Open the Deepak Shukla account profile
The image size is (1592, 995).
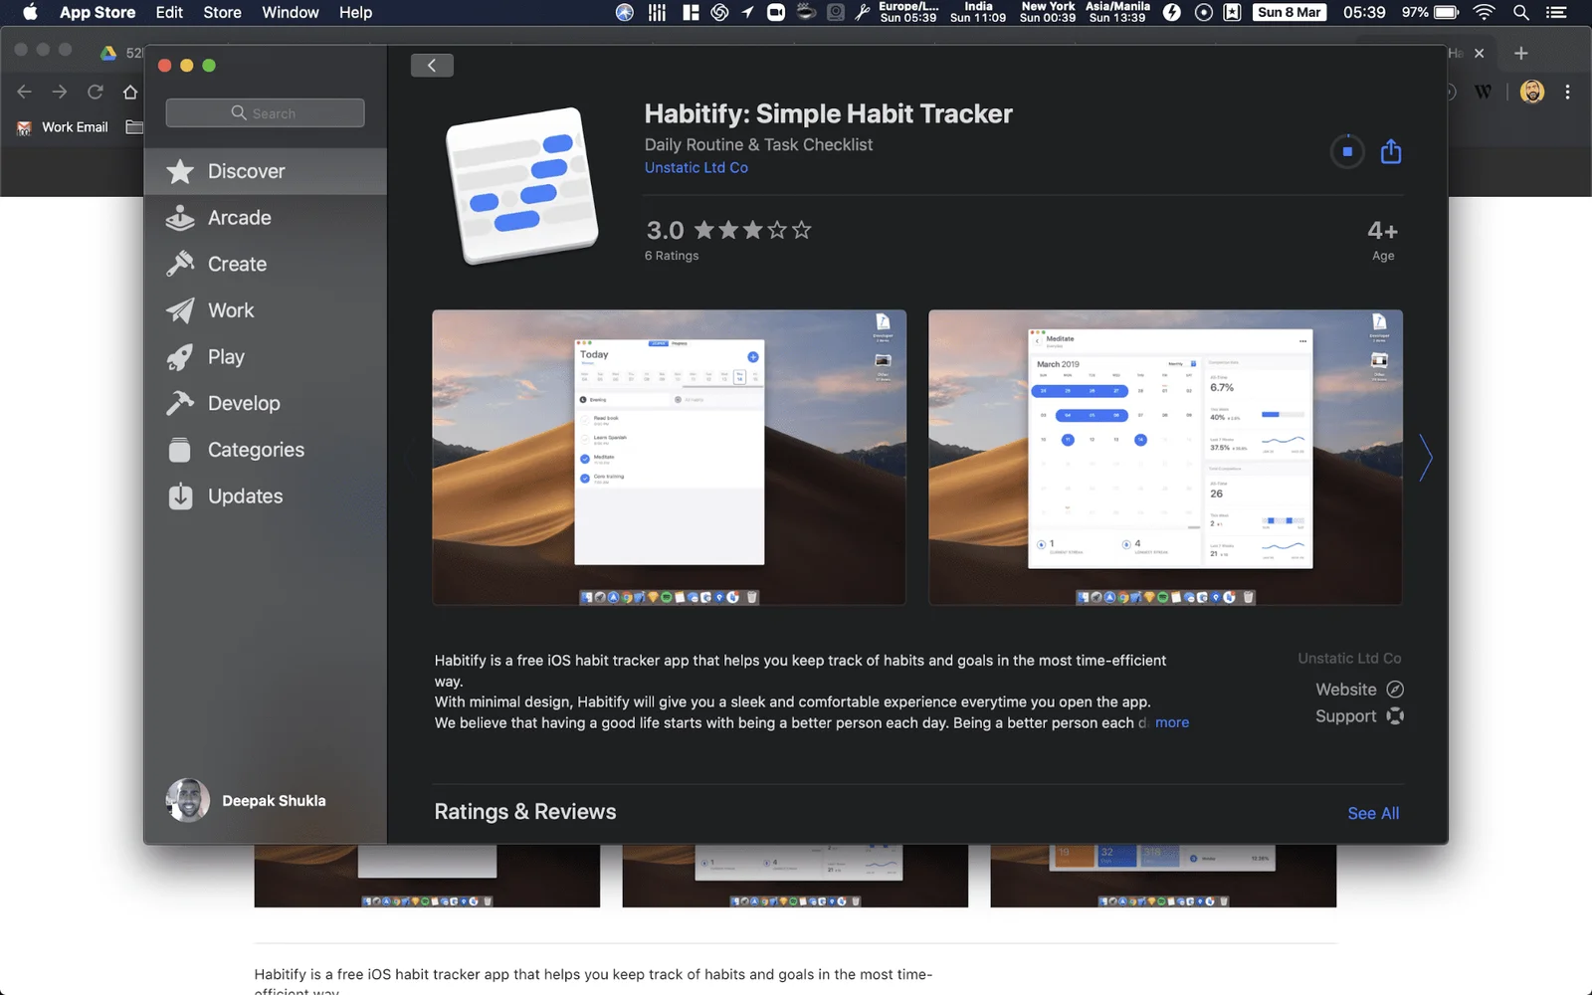[x=246, y=800]
